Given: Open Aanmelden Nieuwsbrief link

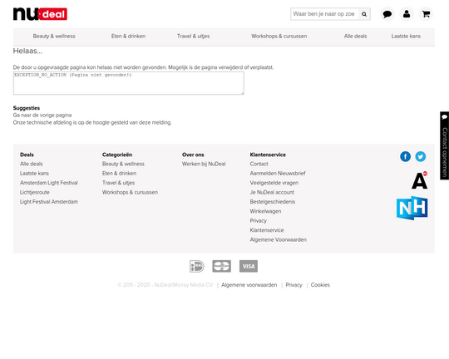Looking at the screenshot, I should 278,174.
